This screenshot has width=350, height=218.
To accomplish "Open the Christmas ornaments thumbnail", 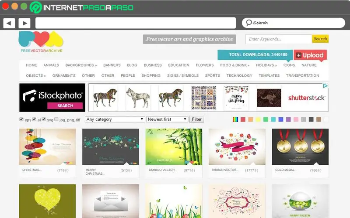I will [x=47, y=146].
